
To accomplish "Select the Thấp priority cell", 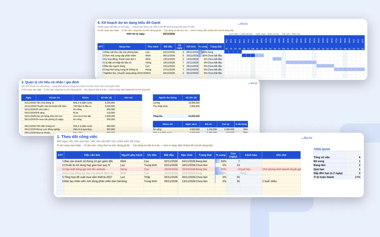I will (x=152, y=177).
